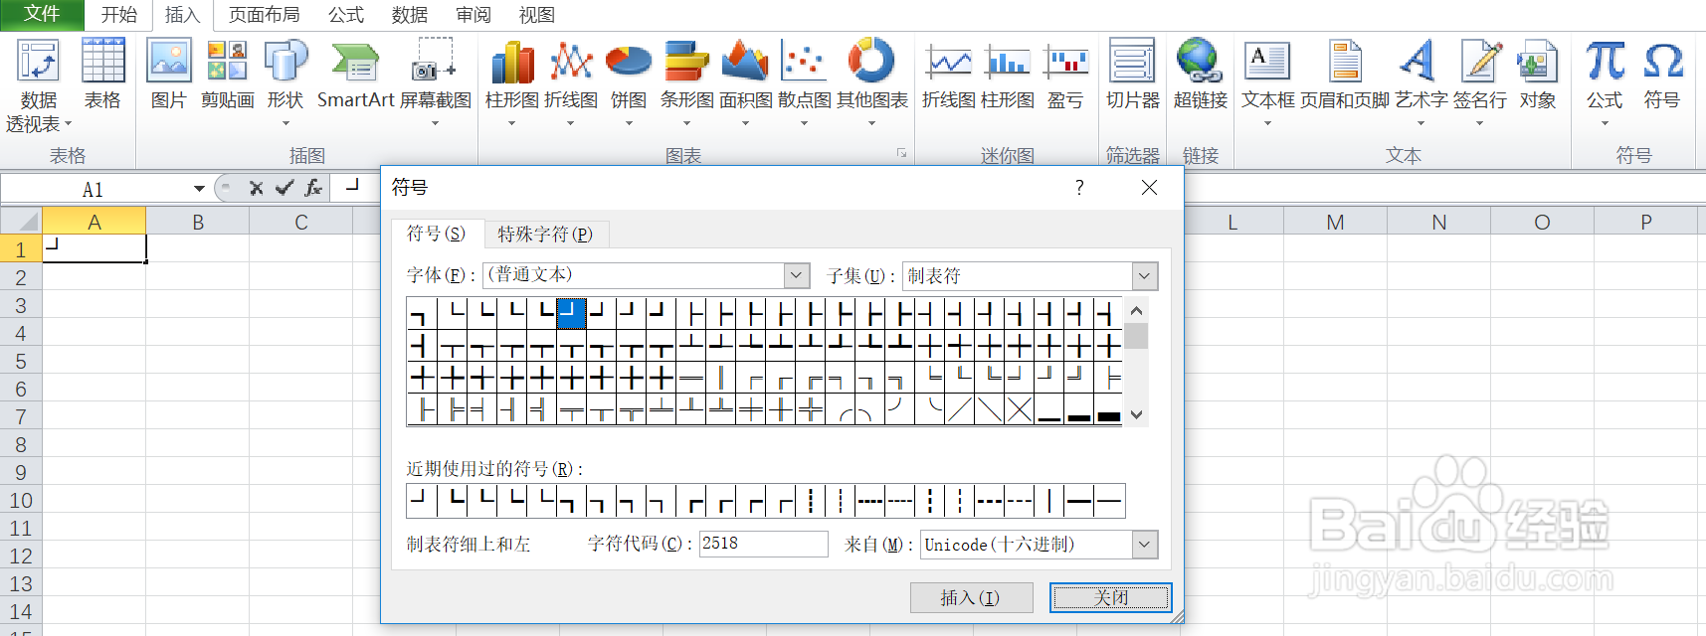Select the Symbols (符号) dialog tab
Screen dimensions: 1706x636
436,234
